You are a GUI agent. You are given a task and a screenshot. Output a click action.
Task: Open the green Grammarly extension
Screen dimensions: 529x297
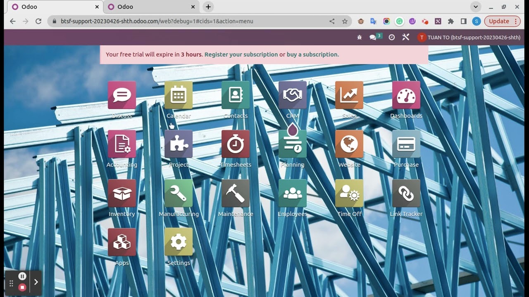pyautogui.click(x=399, y=21)
